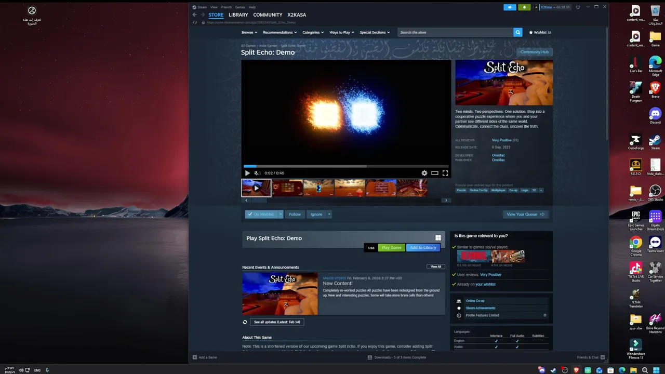Image resolution: width=665 pixels, height=374 pixels.
Task: Open the wishlist options dropdown arrow
Action: pyautogui.click(x=281, y=214)
